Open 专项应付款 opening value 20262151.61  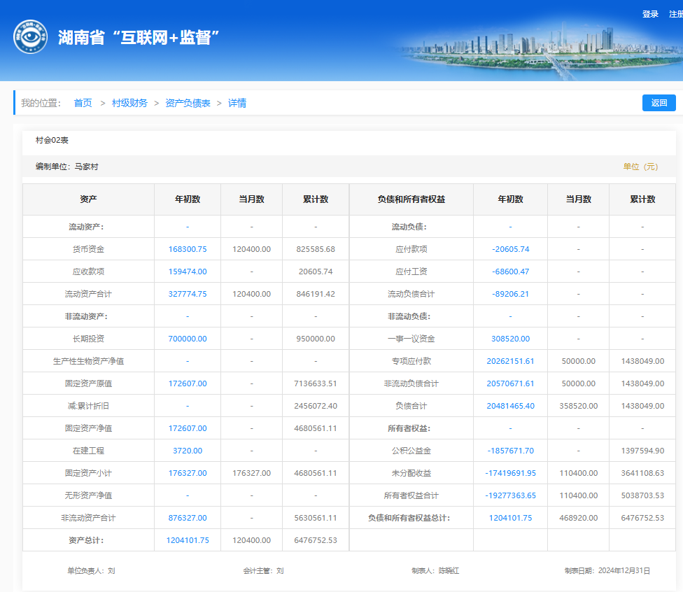tap(510, 361)
